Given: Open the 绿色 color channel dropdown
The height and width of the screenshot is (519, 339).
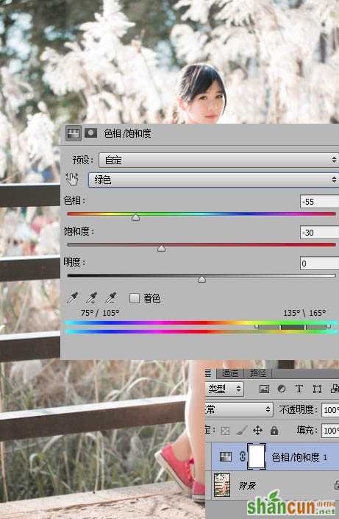Looking at the screenshot, I should pyautogui.click(x=213, y=180).
